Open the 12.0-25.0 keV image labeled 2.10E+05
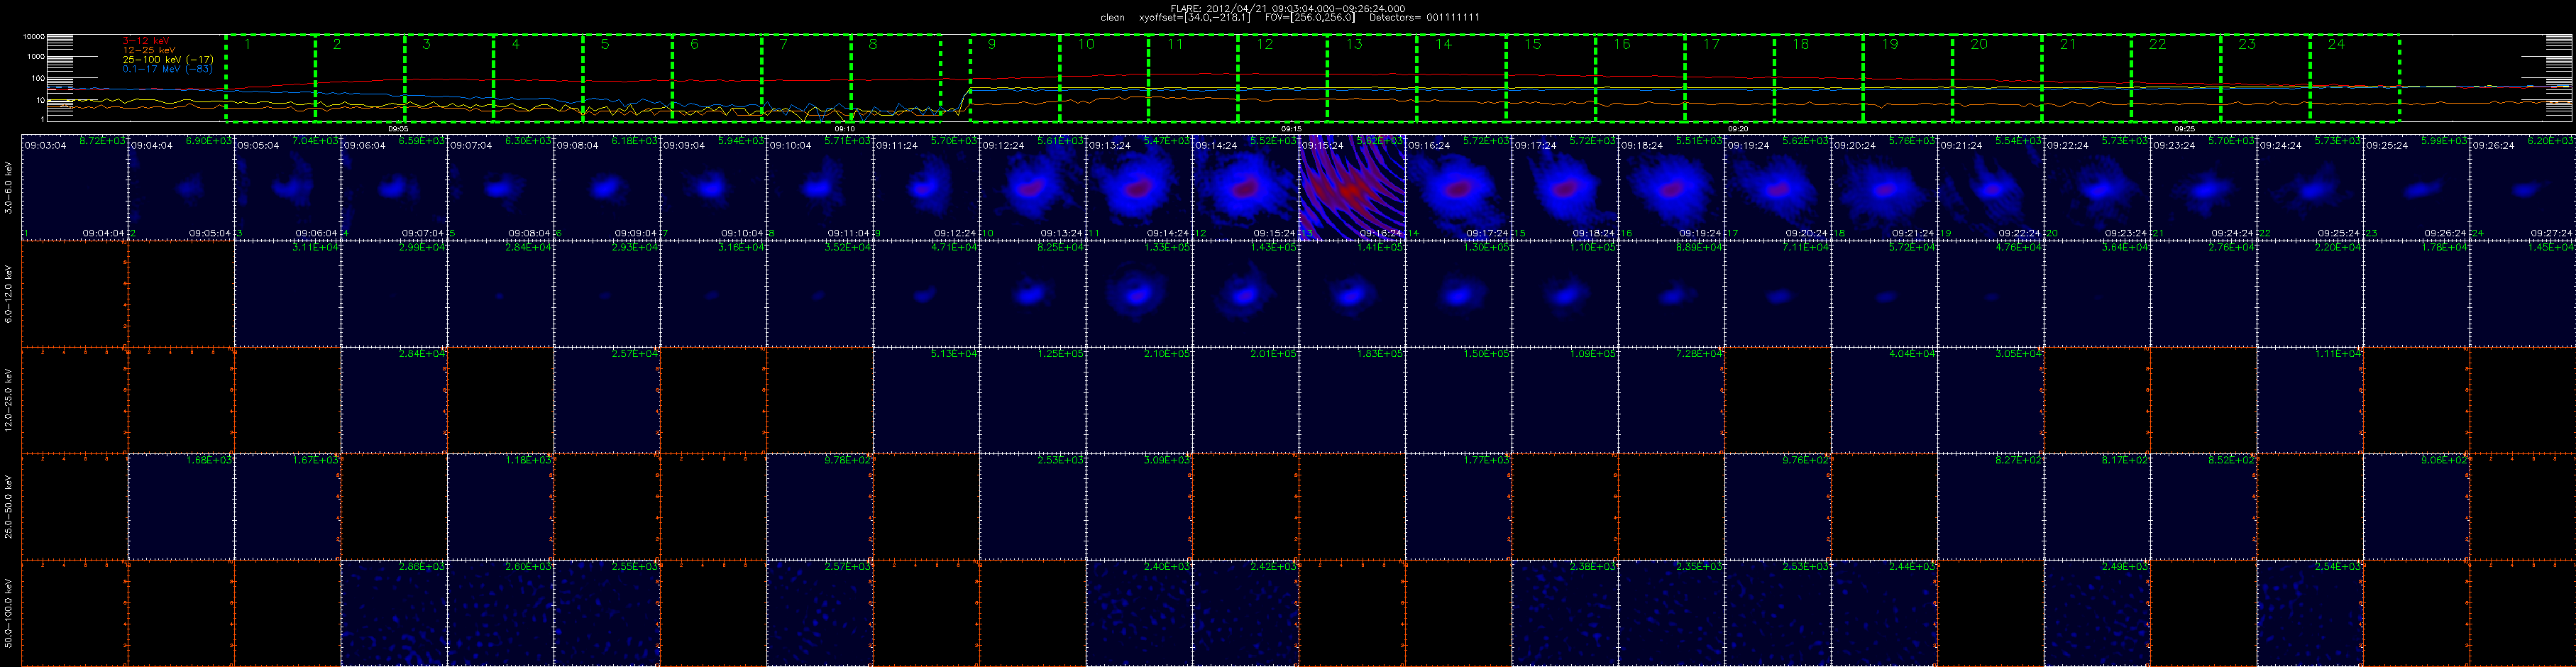The image size is (2576, 667). 1139,400
